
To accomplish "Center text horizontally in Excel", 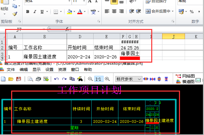I will coord(114,11).
